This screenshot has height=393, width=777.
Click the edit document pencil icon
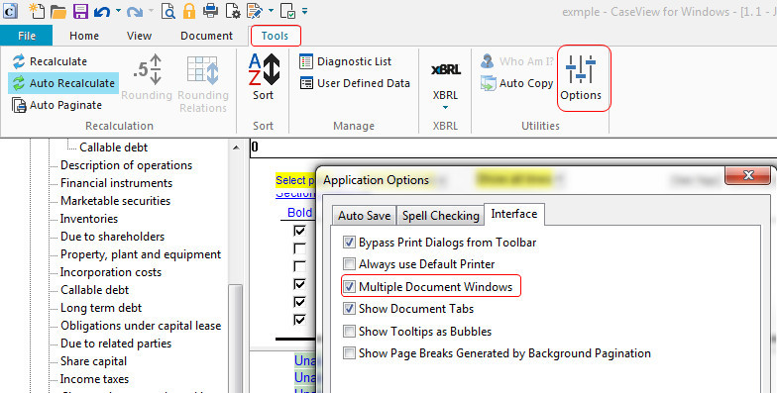tap(254, 11)
